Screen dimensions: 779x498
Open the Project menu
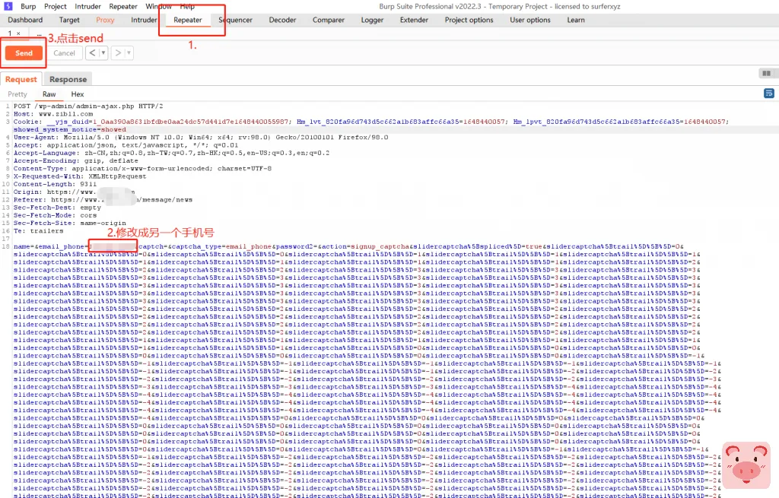pyautogui.click(x=55, y=6)
